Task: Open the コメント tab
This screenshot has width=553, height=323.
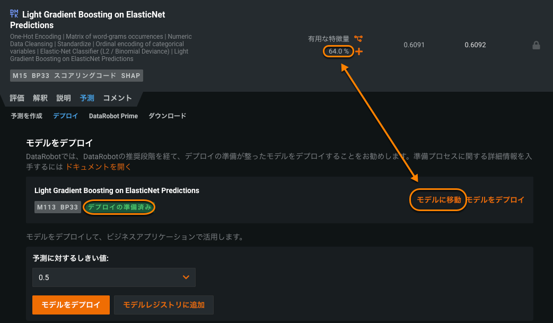Action: (117, 98)
